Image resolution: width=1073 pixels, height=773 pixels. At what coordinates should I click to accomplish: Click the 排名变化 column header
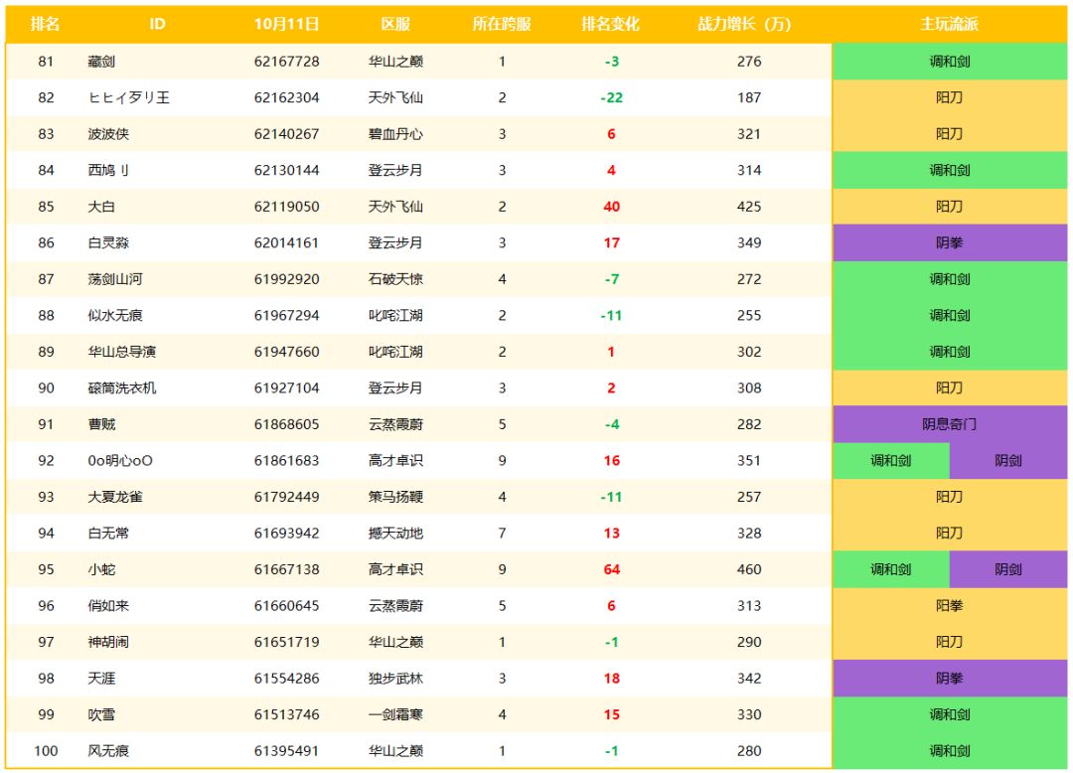click(x=610, y=24)
